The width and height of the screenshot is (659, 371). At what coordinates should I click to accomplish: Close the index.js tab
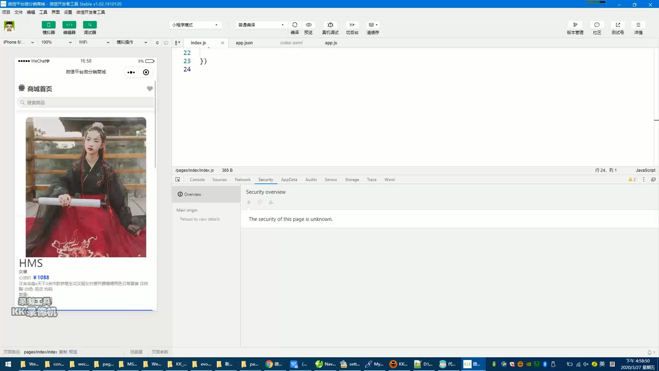click(x=222, y=43)
